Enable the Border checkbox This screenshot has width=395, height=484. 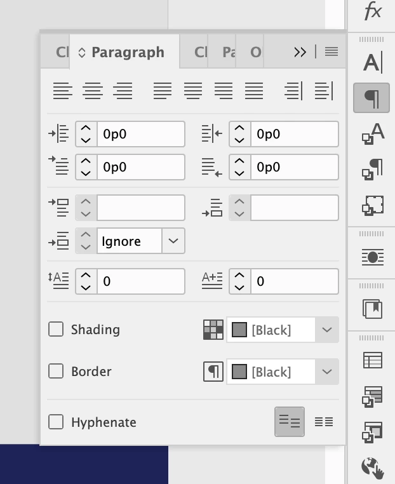click(x=57, y=372)
